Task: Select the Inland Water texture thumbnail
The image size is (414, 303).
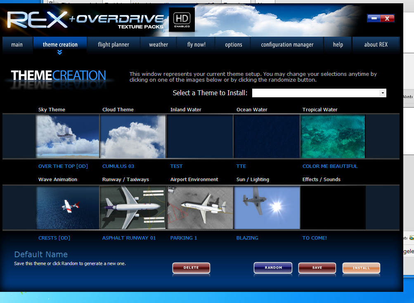Action: [200, 136]
